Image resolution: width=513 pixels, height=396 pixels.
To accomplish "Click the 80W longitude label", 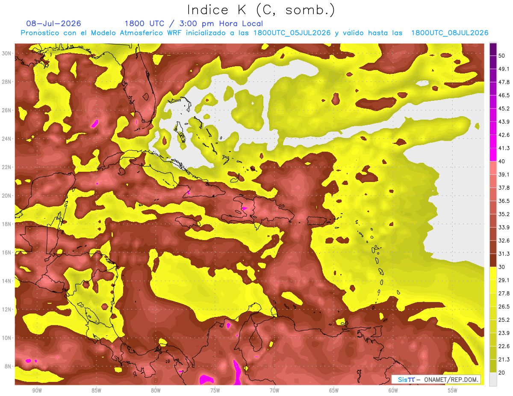I will click(x=156, y=390).
